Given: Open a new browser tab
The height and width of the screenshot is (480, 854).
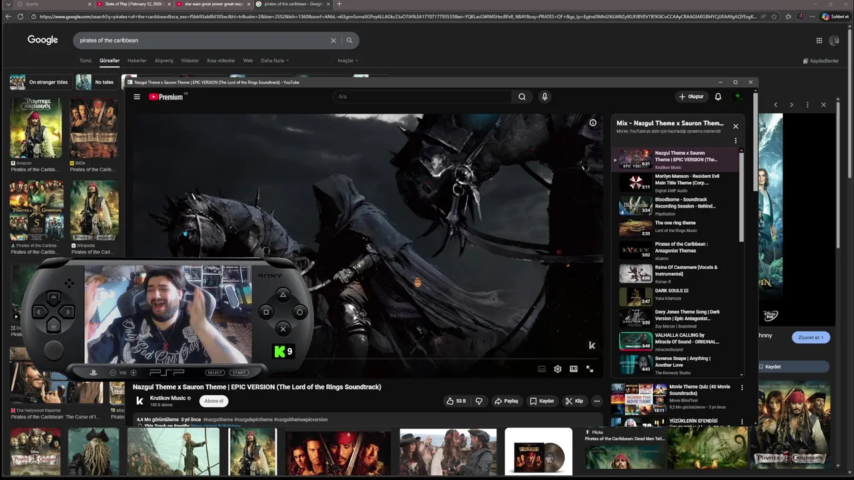Looking at the screenshot, I should tap(339, 4).
